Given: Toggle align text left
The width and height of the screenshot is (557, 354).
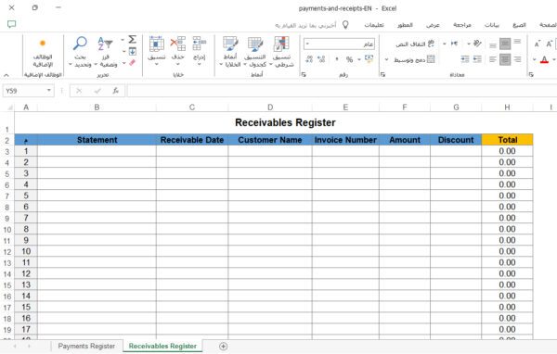Looking at the screenshot, I should [x=493, y=59].
